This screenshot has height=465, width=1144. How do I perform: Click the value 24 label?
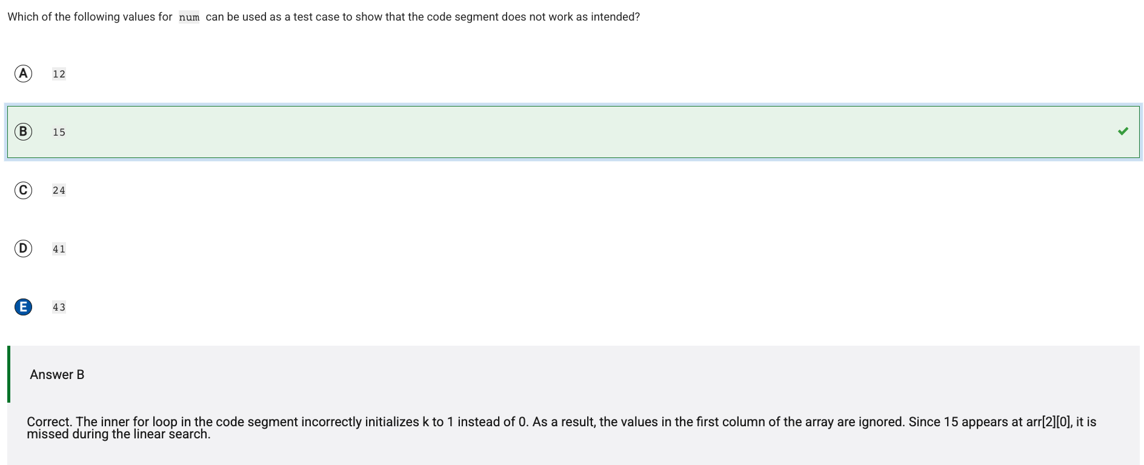59,190
